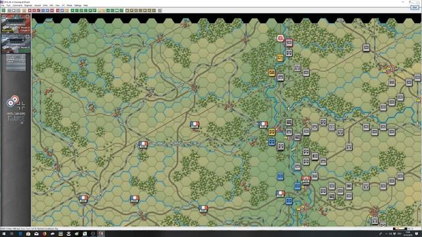Open the Windows notification center
The height and width of the screenshot is (237, 422).
click(417, 234)
